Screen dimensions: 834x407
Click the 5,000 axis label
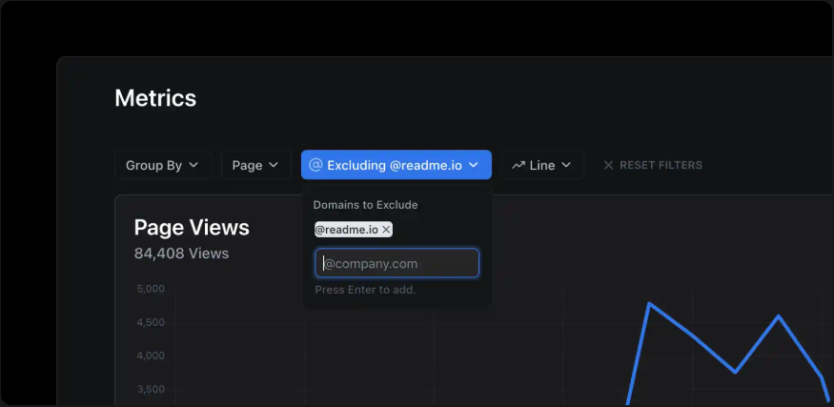click(x=151, y=289)
